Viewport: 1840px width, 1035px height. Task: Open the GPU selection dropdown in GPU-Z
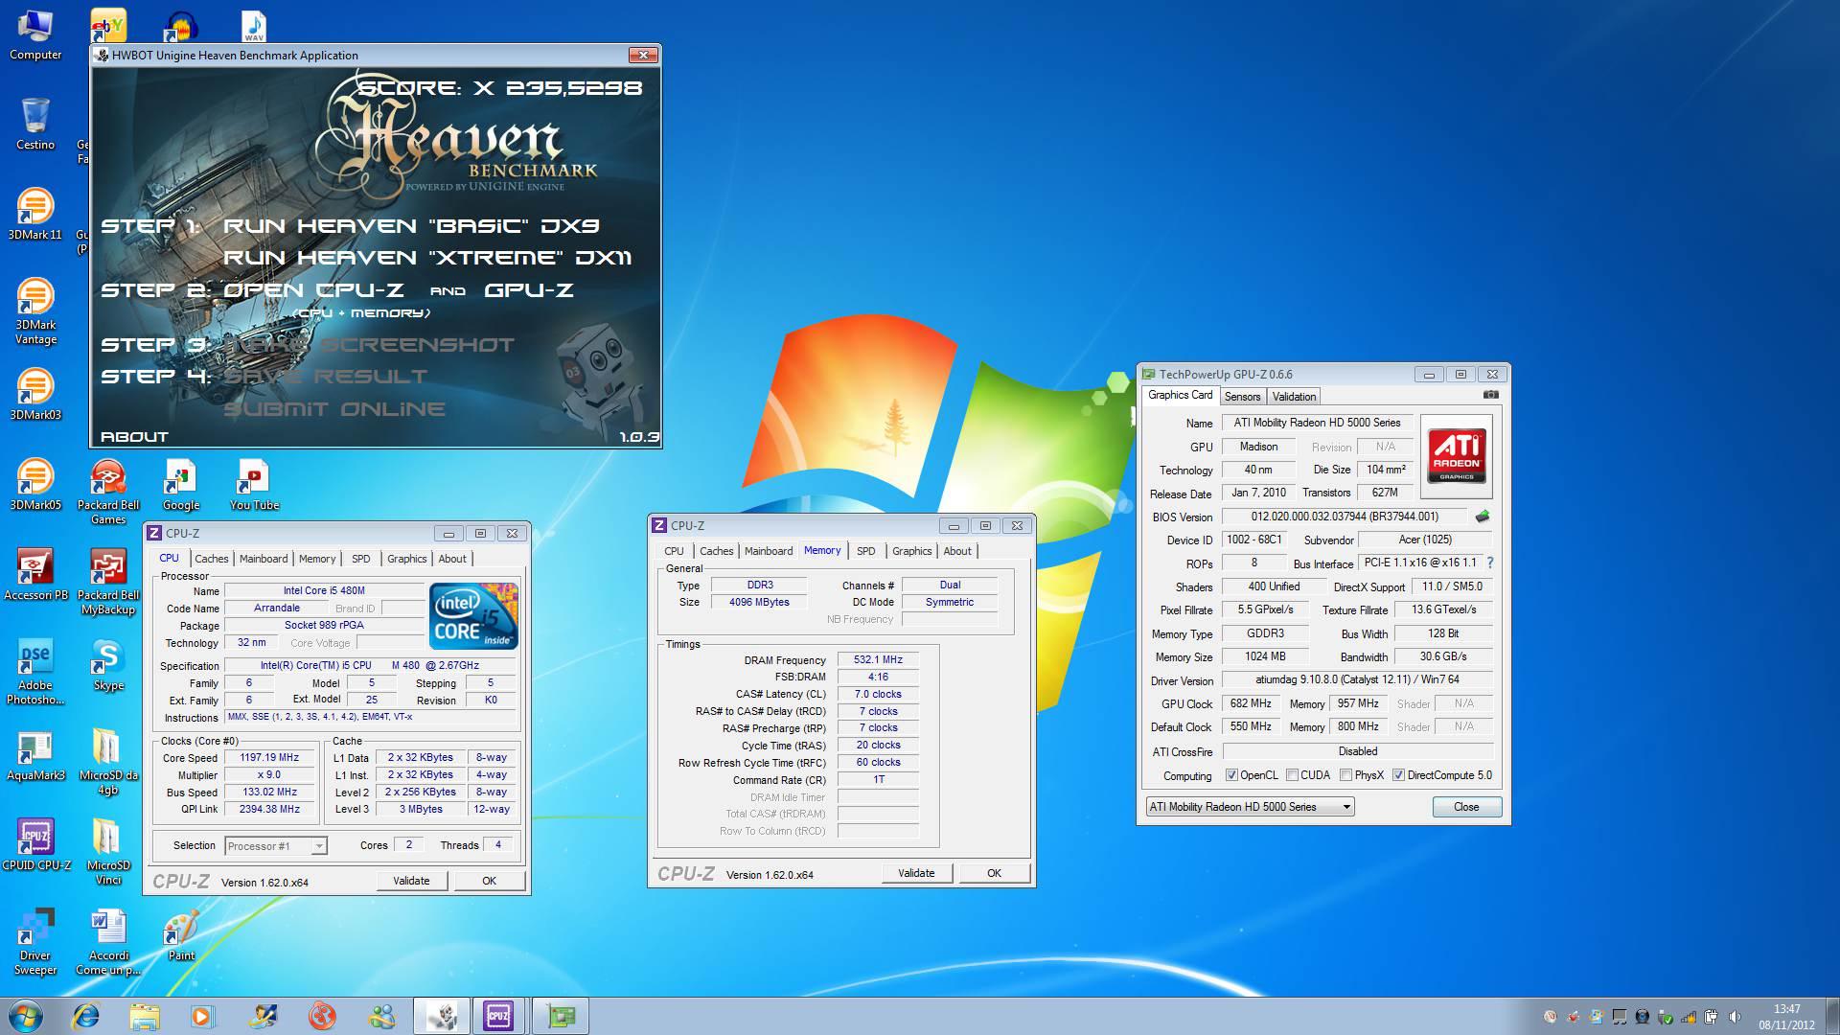(x=1250, y=807)
